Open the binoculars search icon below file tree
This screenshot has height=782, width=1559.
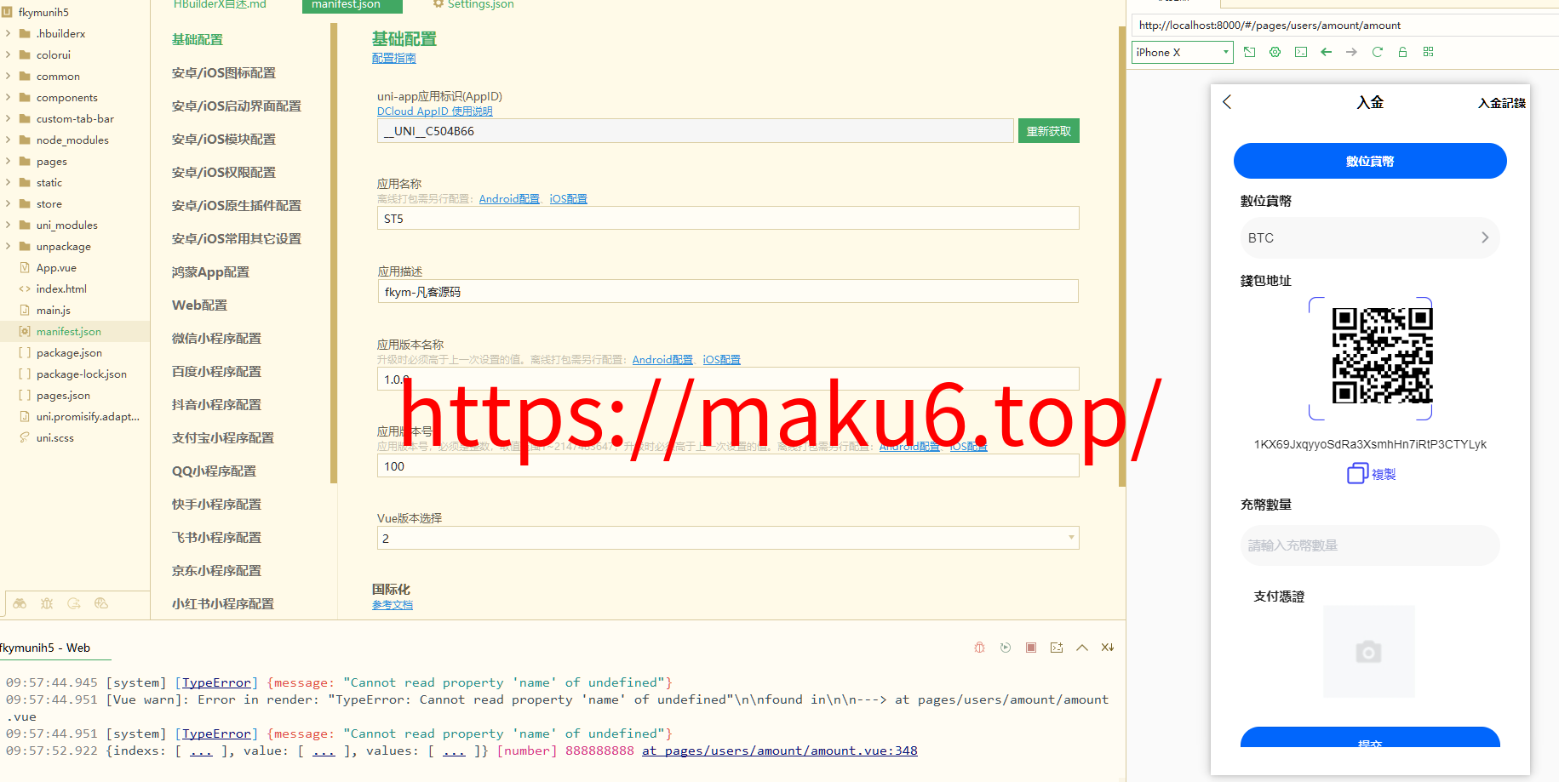tap(20, 603)
